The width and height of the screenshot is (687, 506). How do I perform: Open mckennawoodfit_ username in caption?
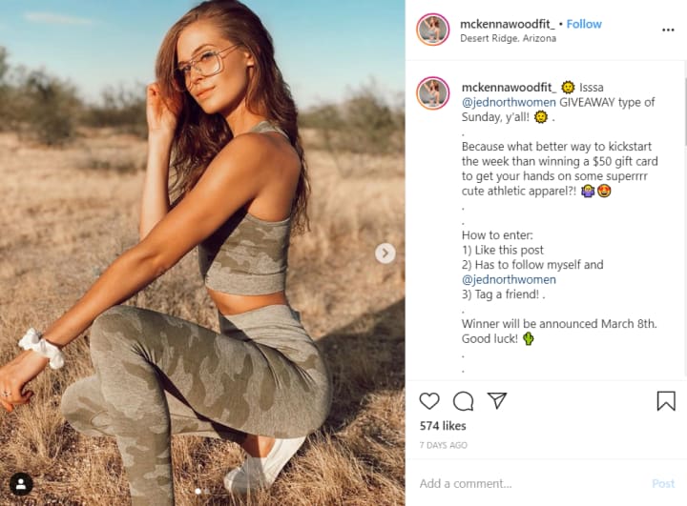coord(510,88)
